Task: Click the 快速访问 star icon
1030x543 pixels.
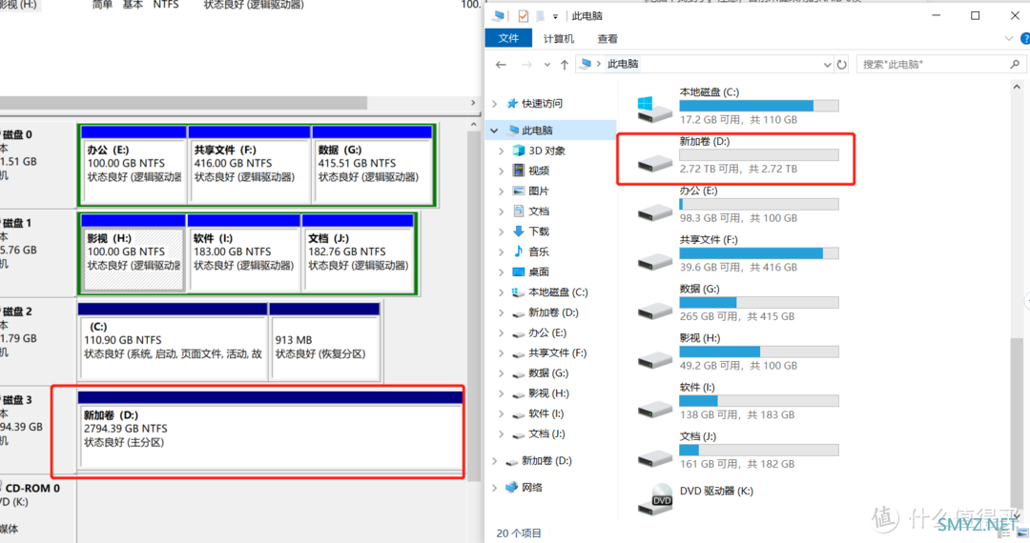Action: click(x=512, y=104)
